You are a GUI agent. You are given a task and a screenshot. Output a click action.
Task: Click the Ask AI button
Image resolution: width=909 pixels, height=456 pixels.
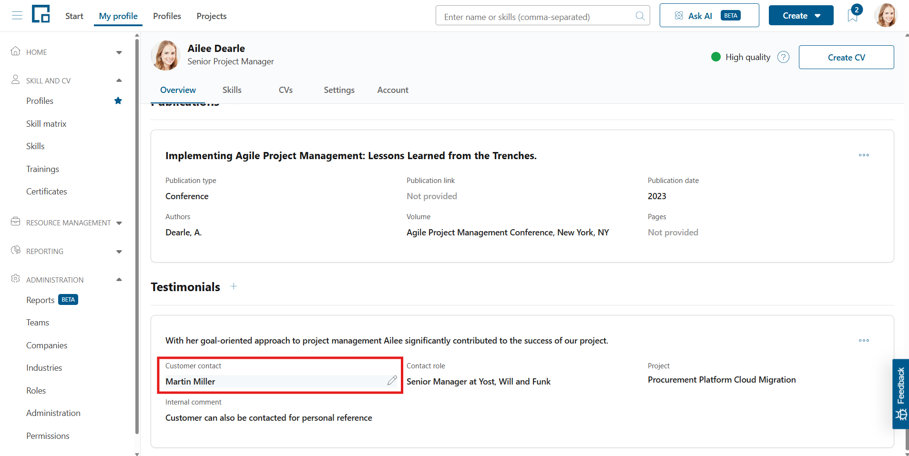(x=709, y=15)
